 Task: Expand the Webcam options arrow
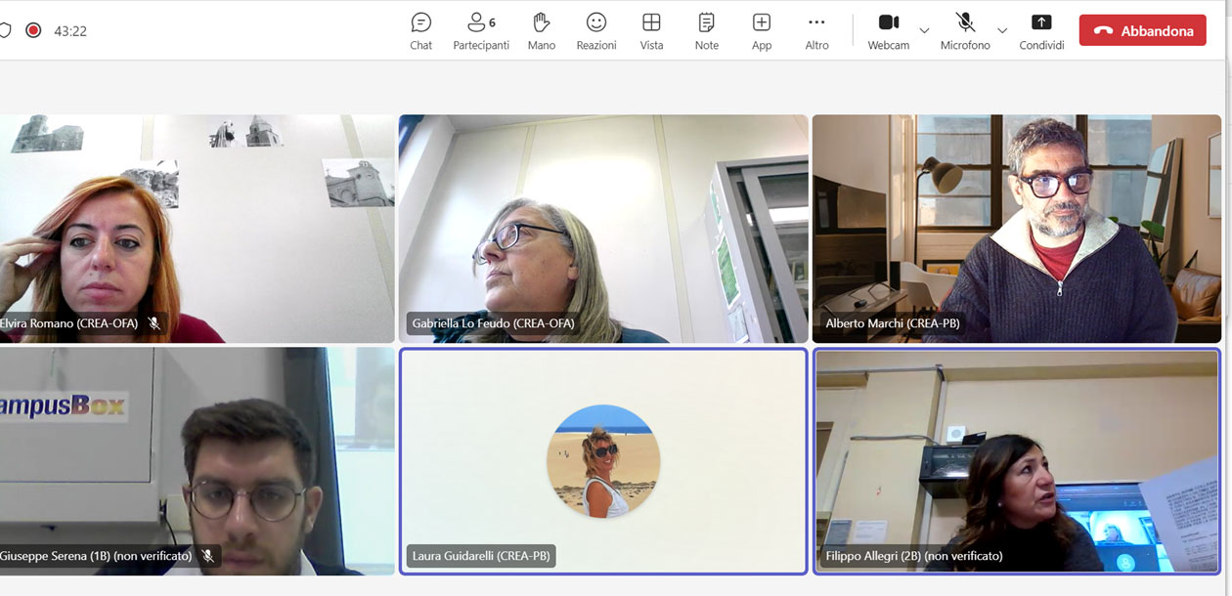924,30
